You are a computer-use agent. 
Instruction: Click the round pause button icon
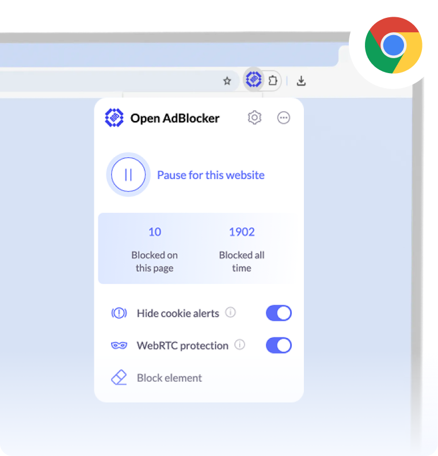point(128,174)
